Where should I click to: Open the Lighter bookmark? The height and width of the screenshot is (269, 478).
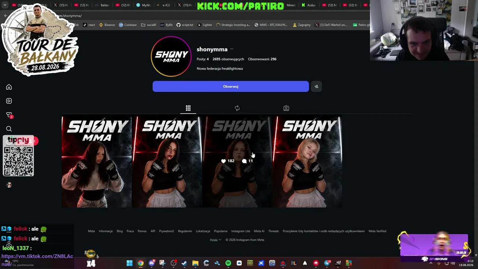coord(205,25)
